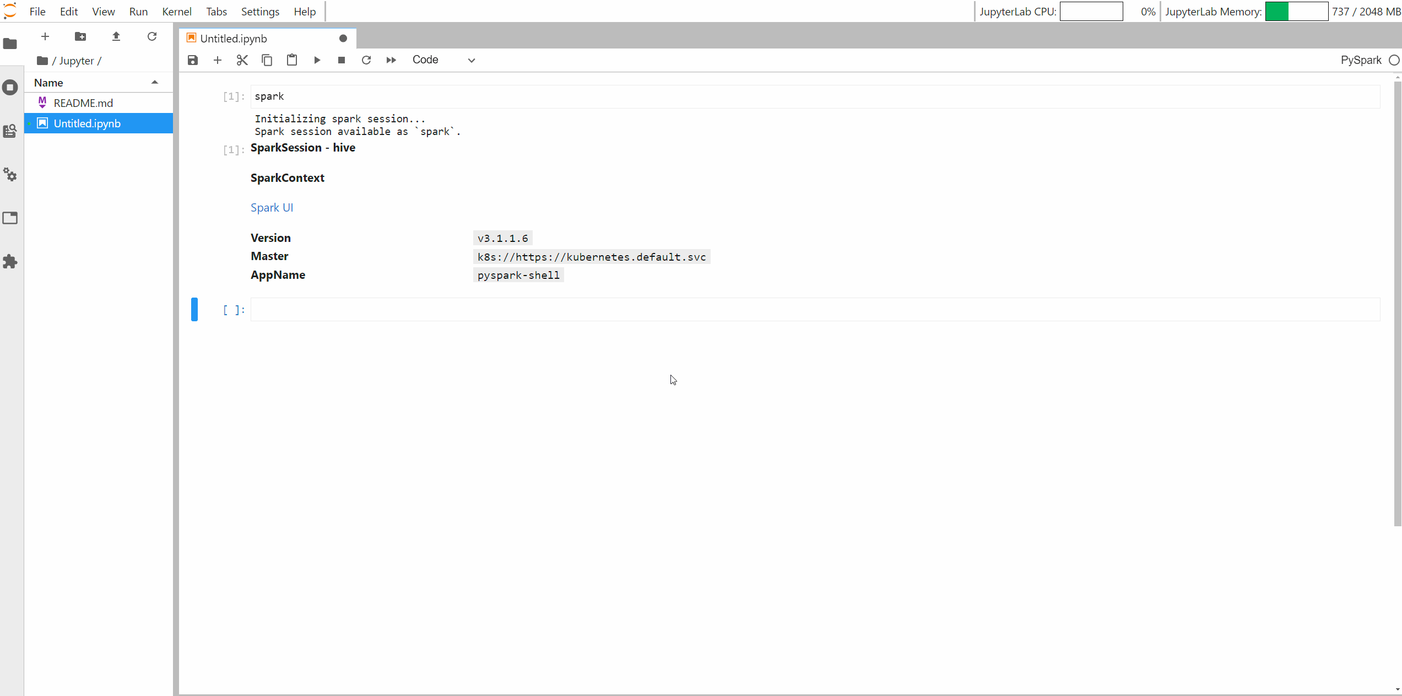Open the Kernel menu
Viewport: 1402px width, 696px height.
coord(176,11)
